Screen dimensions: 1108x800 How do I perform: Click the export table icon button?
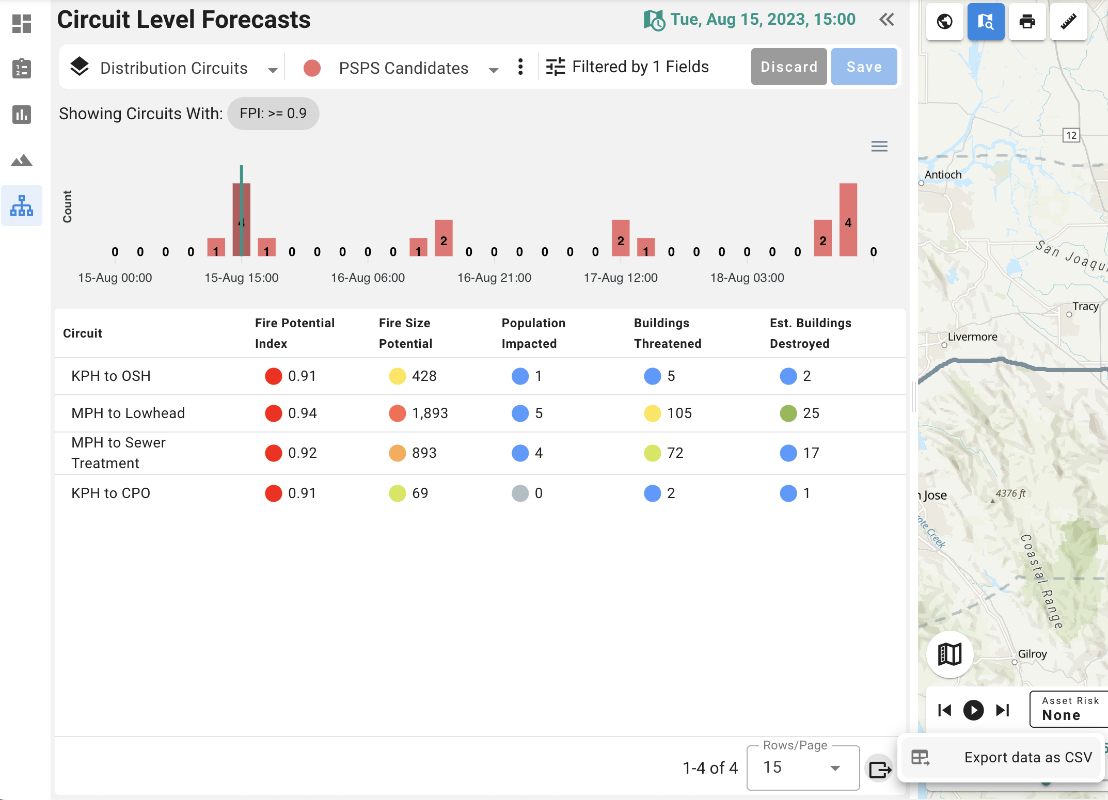(x=880, y=769)
